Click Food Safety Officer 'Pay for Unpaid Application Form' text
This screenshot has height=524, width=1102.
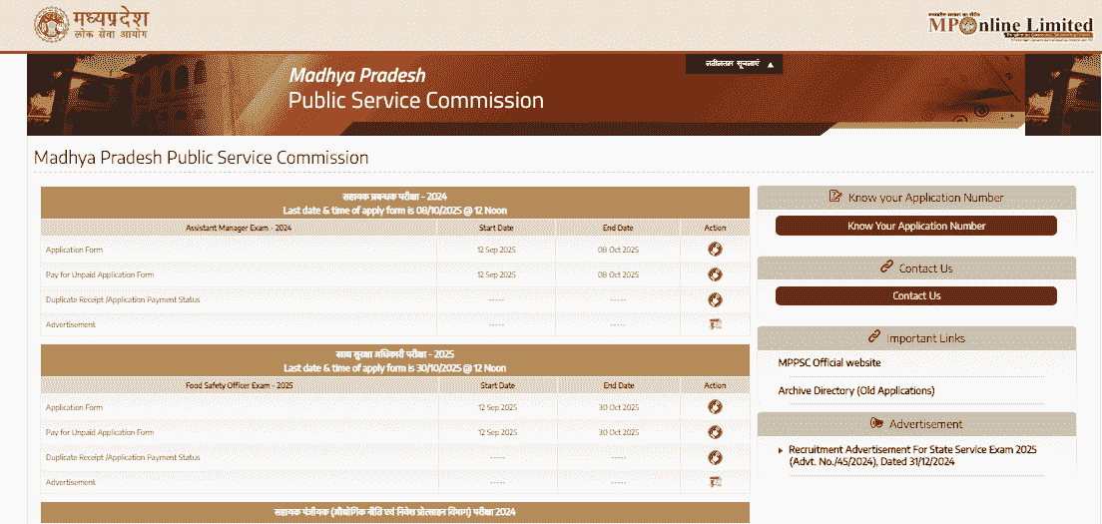coord(99,432)
